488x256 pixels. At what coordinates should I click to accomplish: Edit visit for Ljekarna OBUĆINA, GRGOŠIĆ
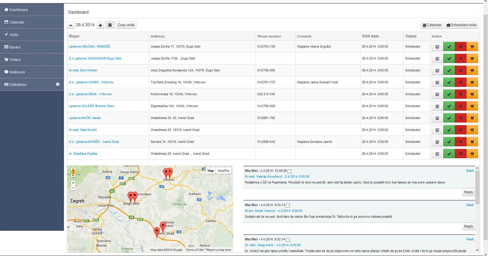(x=437, y=47)
